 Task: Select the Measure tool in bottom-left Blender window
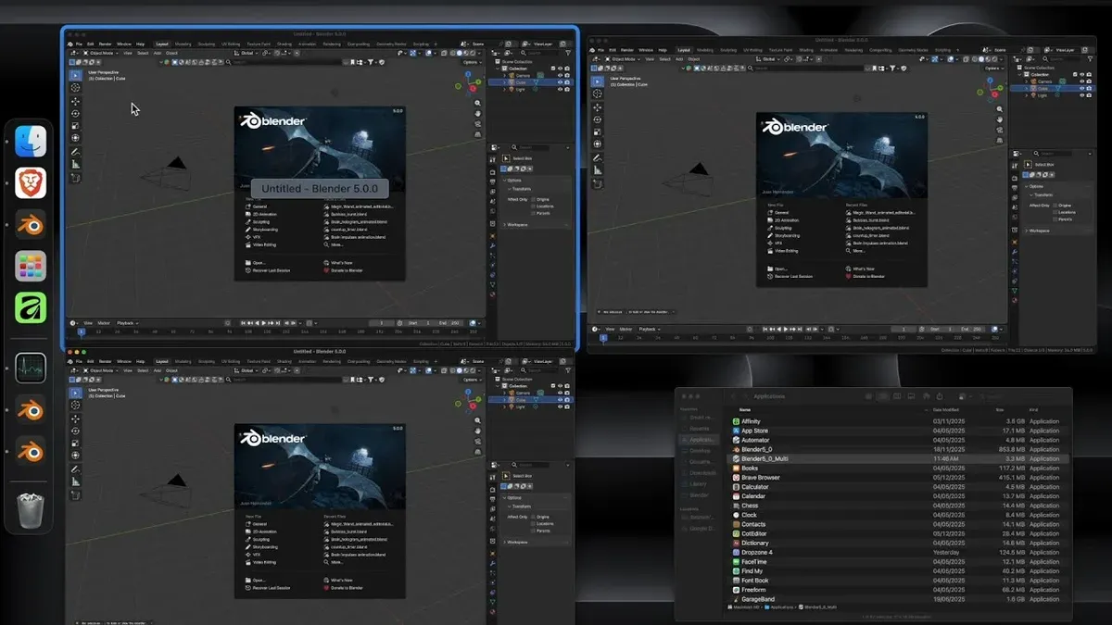click(x=75, y=482)
